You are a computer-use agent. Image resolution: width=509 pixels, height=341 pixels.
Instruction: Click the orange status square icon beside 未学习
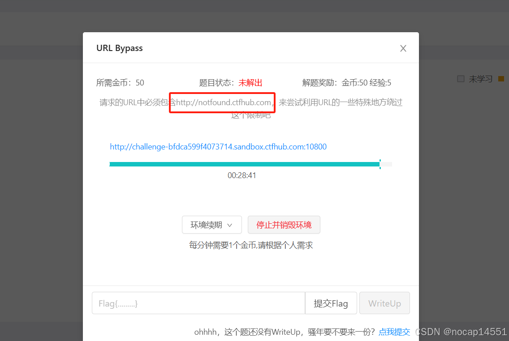[500, 79]
